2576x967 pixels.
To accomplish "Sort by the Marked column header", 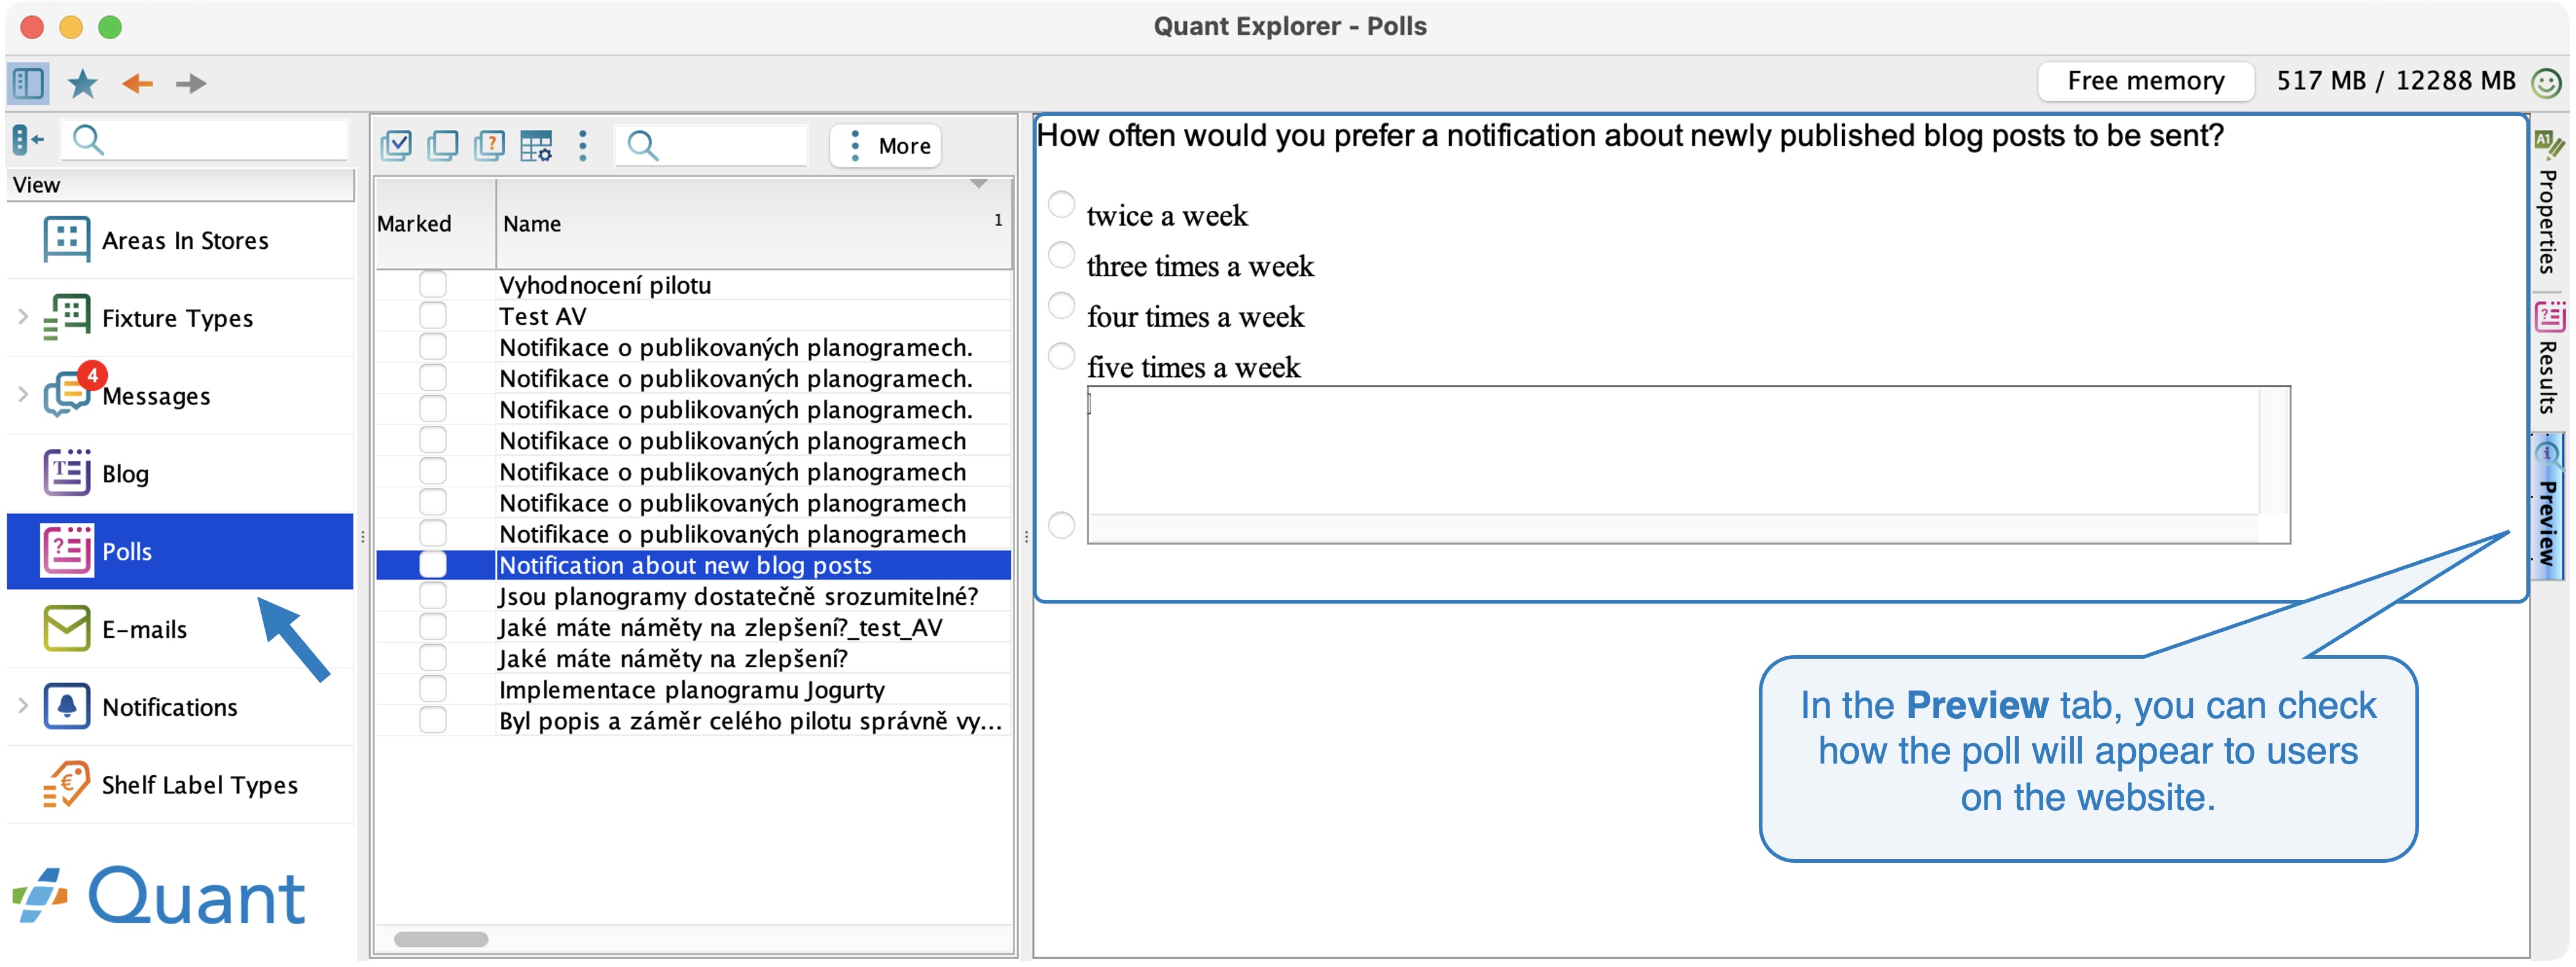I will [435, 224].
